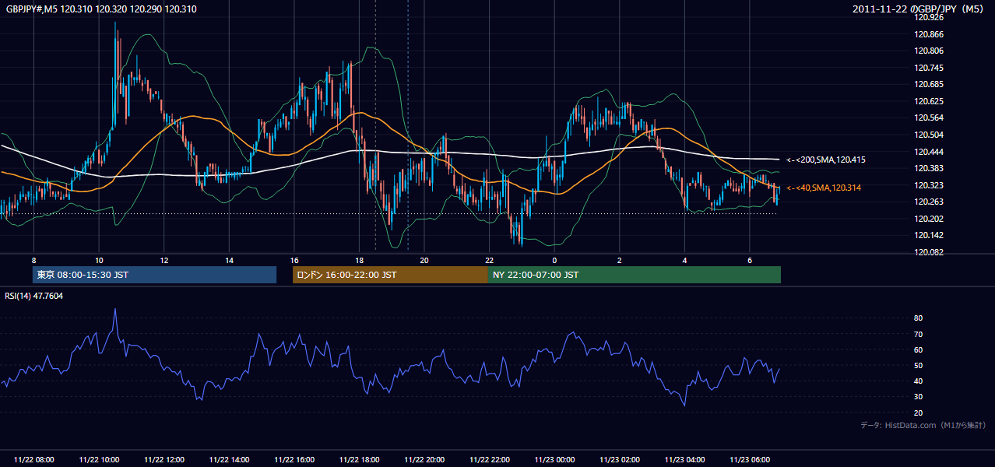Click the 11/23 06:00 date label
This screenshot has height=467, width=995.
(749, 460)
